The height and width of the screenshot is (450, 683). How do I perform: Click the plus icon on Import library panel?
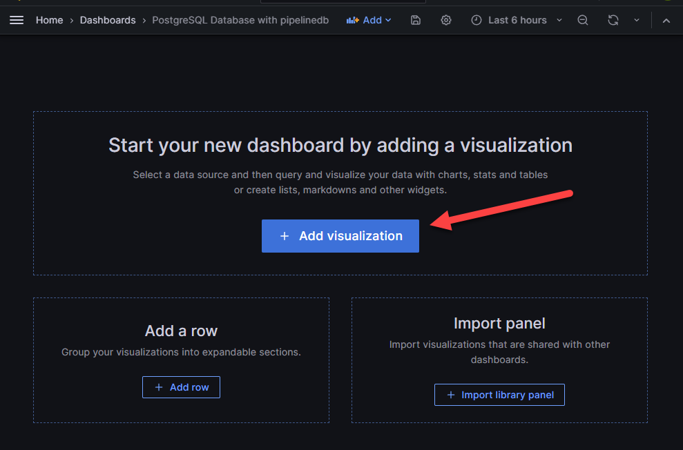pyautogui.click(x=451, y=395)
